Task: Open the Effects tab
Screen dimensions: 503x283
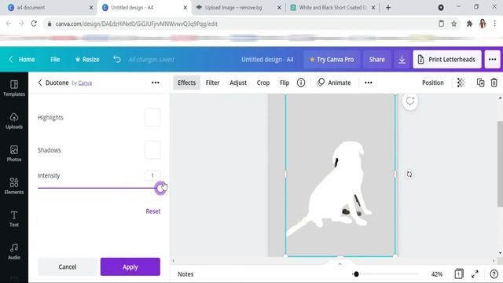Action: (186, 83)
